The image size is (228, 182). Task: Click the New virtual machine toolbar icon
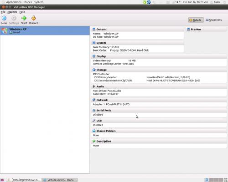pos(4,18)
